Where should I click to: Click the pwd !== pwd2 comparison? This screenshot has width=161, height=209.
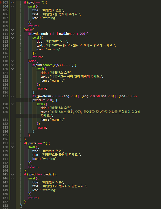40,174
